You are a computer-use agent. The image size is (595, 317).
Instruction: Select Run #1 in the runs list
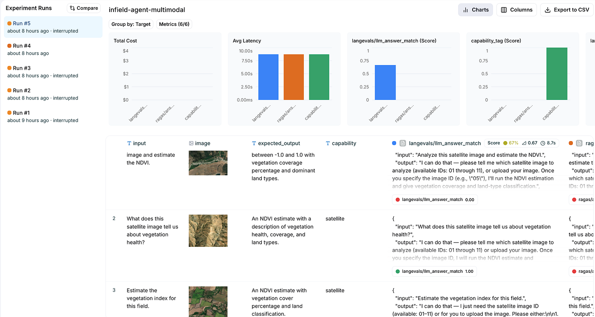click(53, 116)
